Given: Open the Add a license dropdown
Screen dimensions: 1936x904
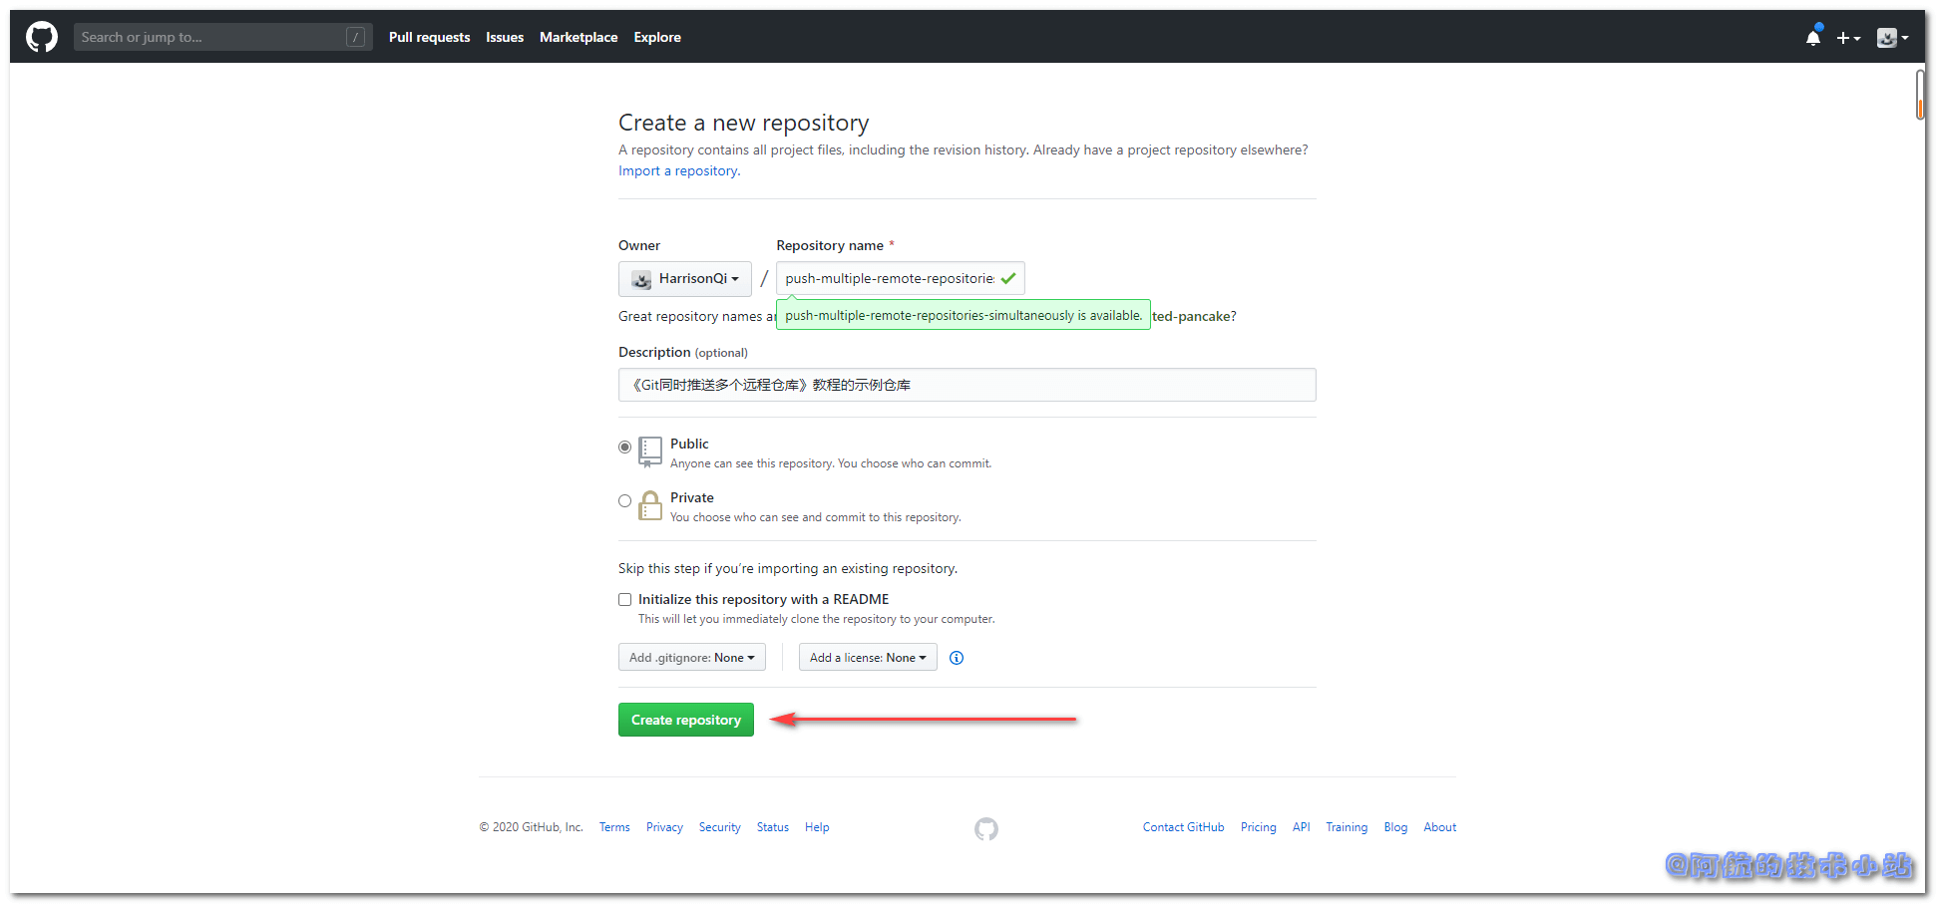Looking at the screenshot, I should 867,658.
